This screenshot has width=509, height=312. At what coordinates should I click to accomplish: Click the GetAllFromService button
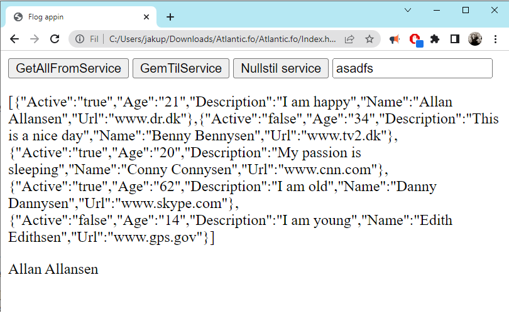[68, 68]
